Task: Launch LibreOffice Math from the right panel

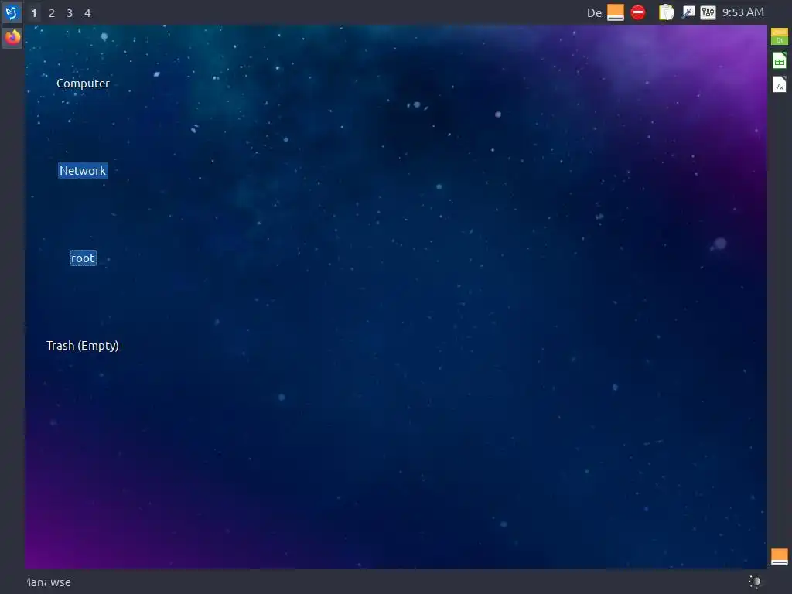Action: 780,84
